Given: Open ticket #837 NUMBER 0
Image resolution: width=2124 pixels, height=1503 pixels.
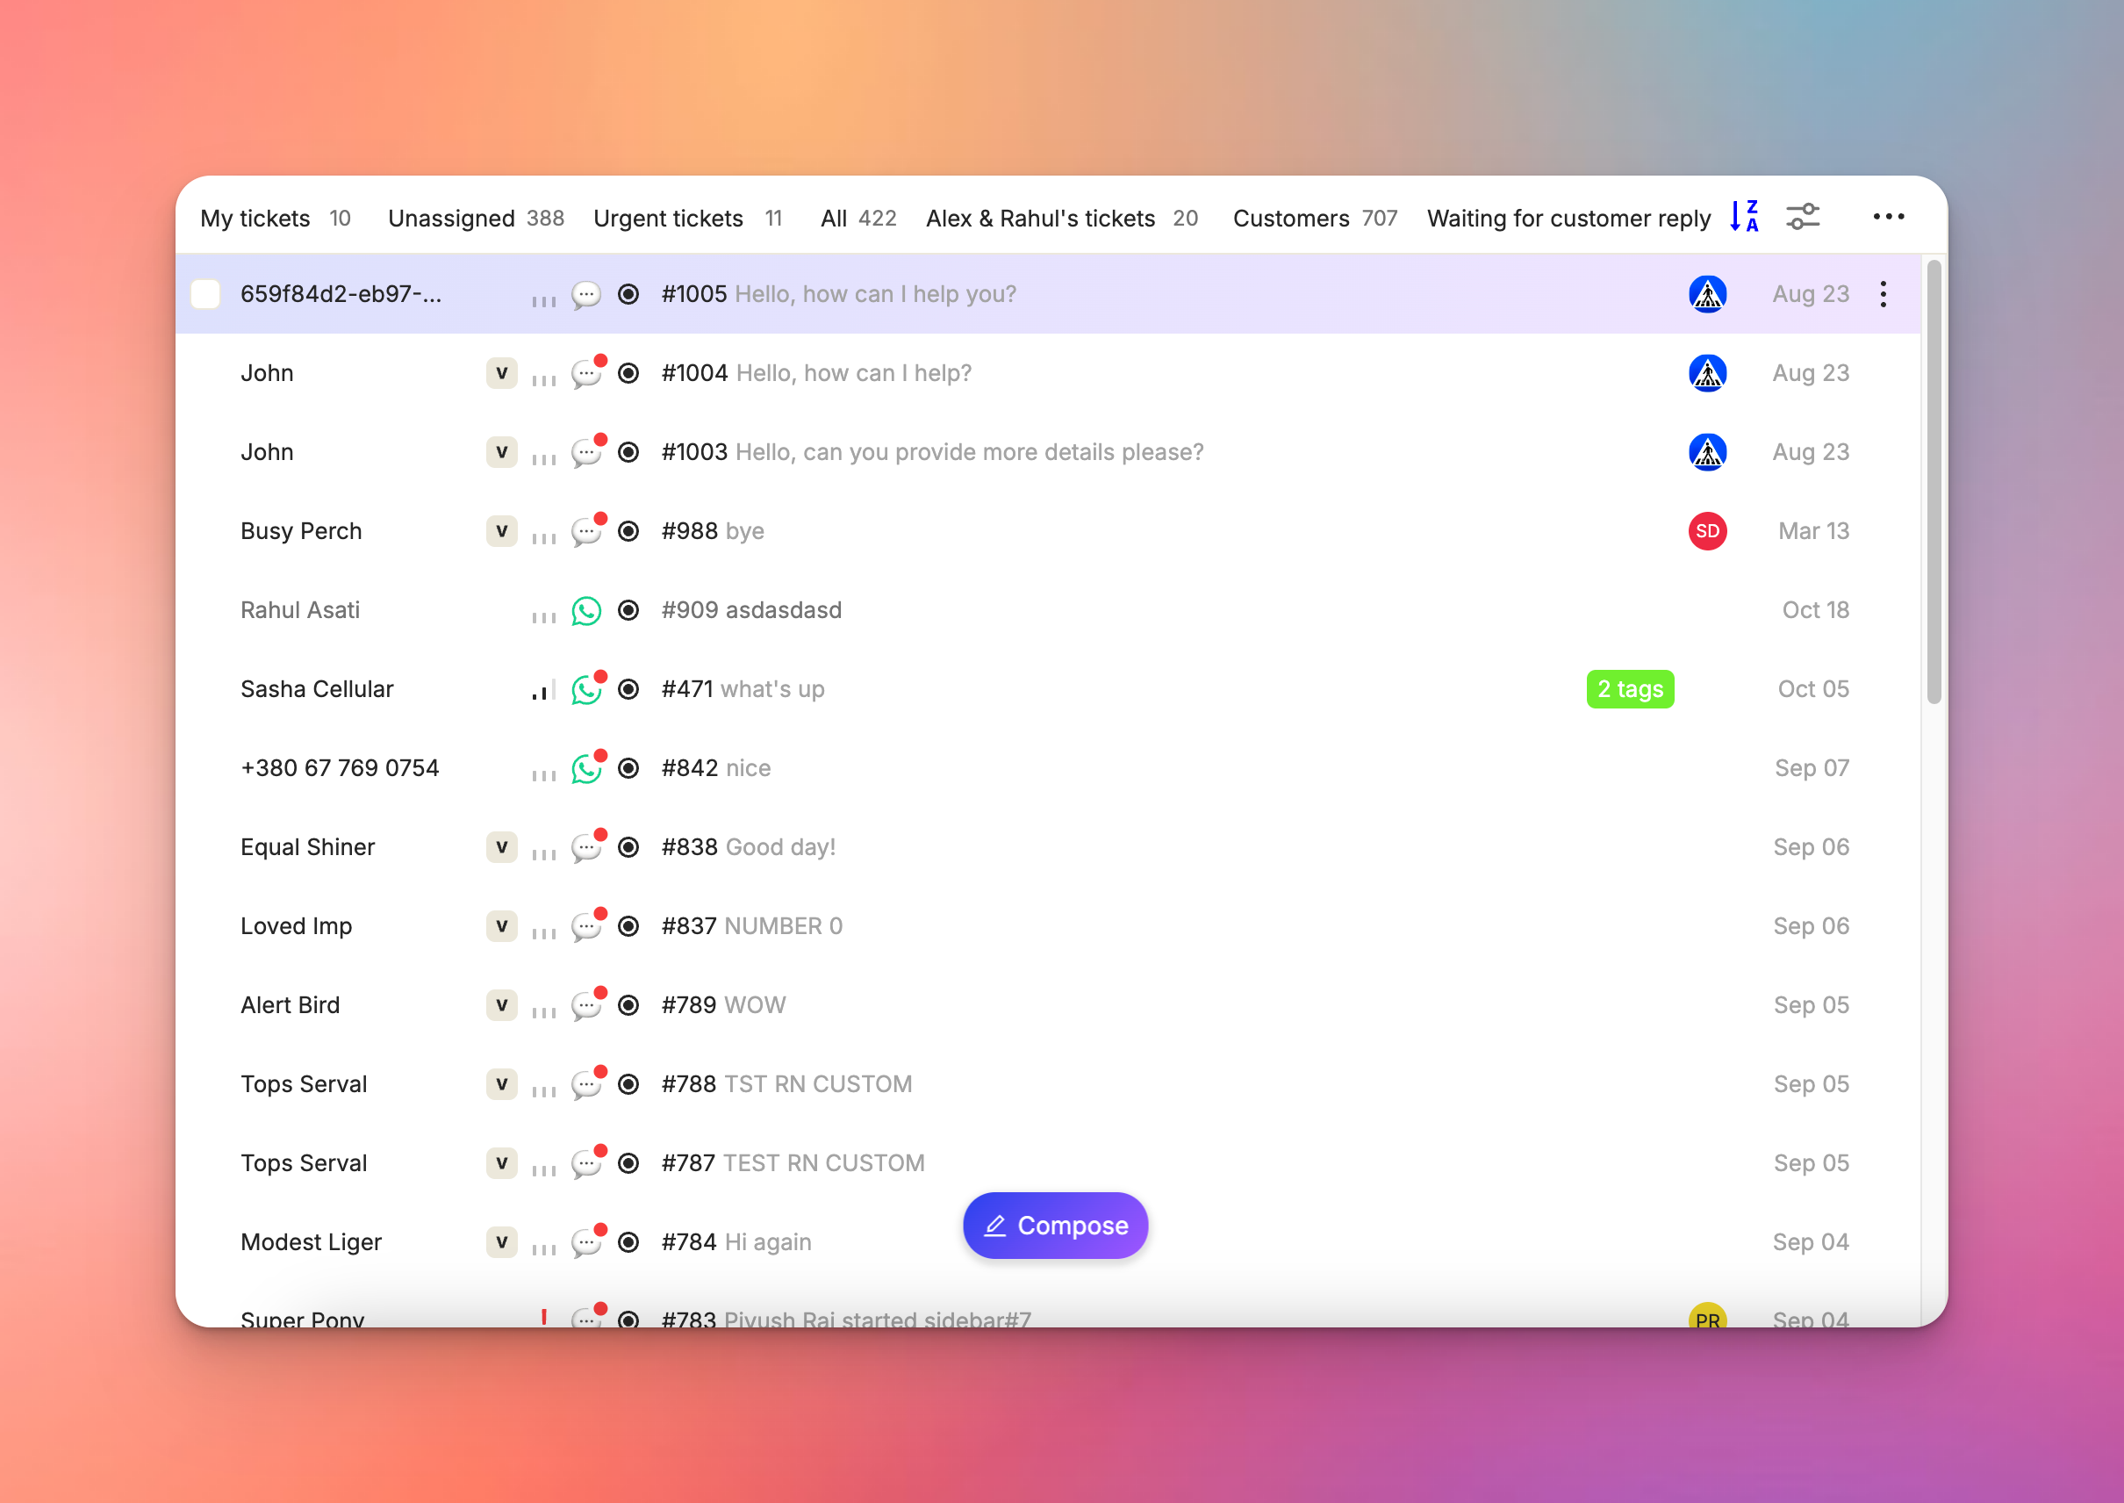Looking at the screenshot, I should (x=751, y=926).
